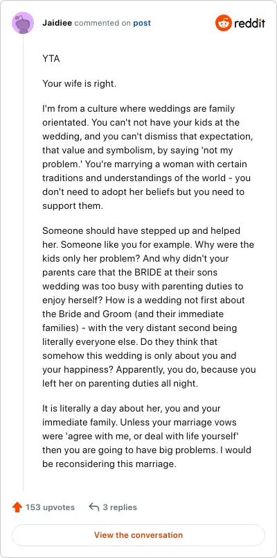Click the reddit wordmark text
Viewport: 277px width, 558px height.
coord(249,24)
